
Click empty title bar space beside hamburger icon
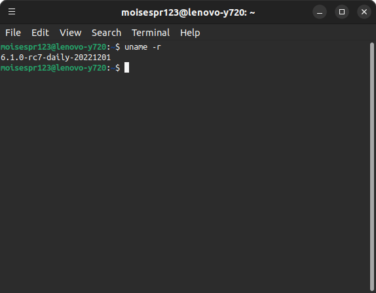pos(67,12)
